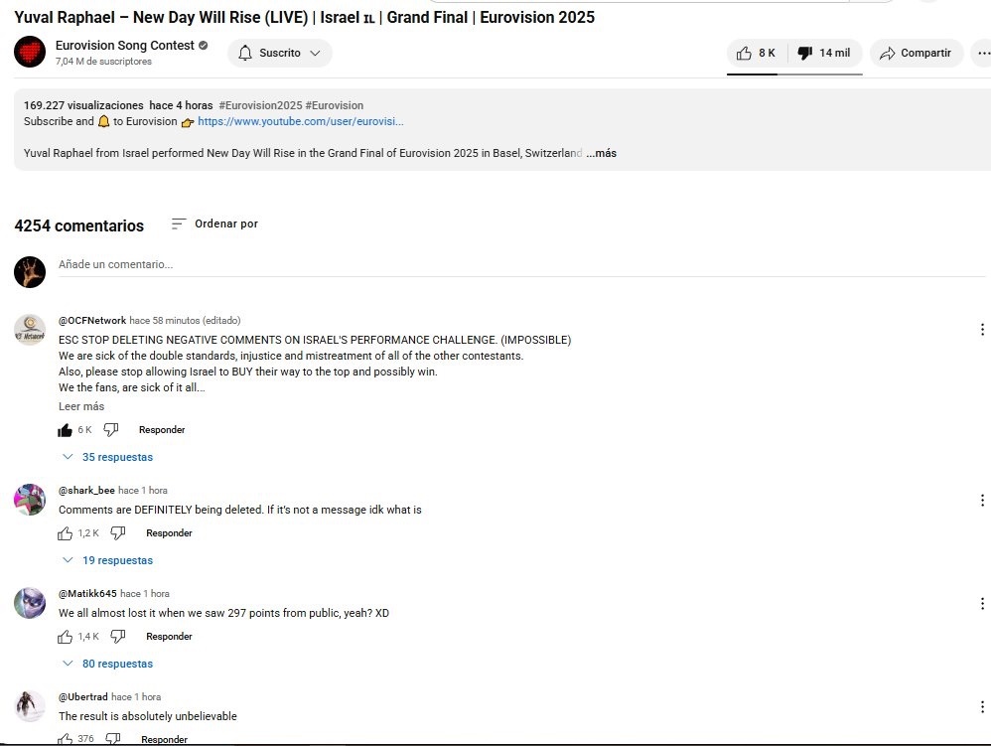Click your own profile avatar beside comment box
The height and width of the screenshot is (746, 991).
(30, 272)
